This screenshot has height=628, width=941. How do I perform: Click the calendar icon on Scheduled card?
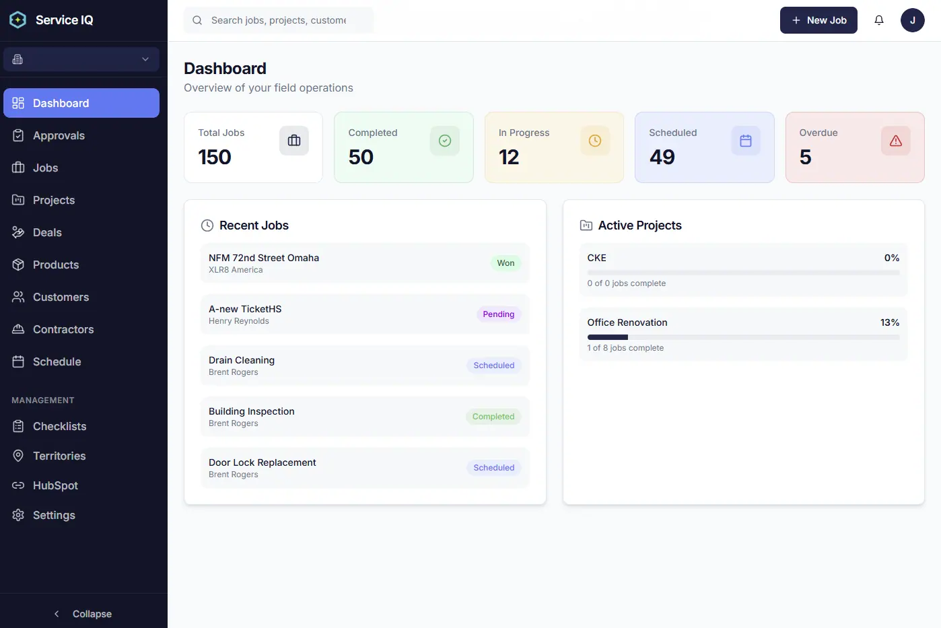coord(746,141)
